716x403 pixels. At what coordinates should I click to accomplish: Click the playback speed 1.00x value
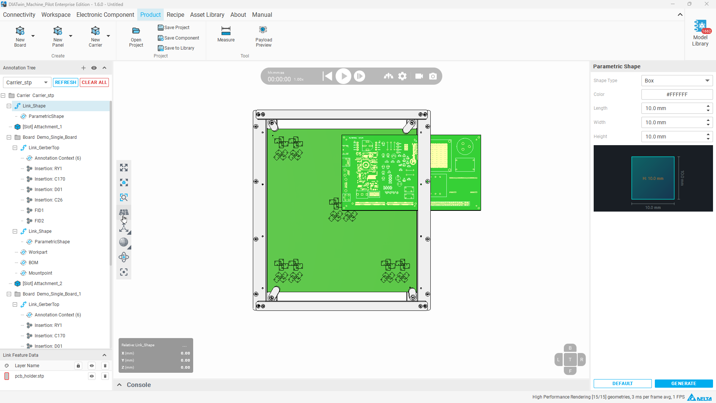pos(299,79)
